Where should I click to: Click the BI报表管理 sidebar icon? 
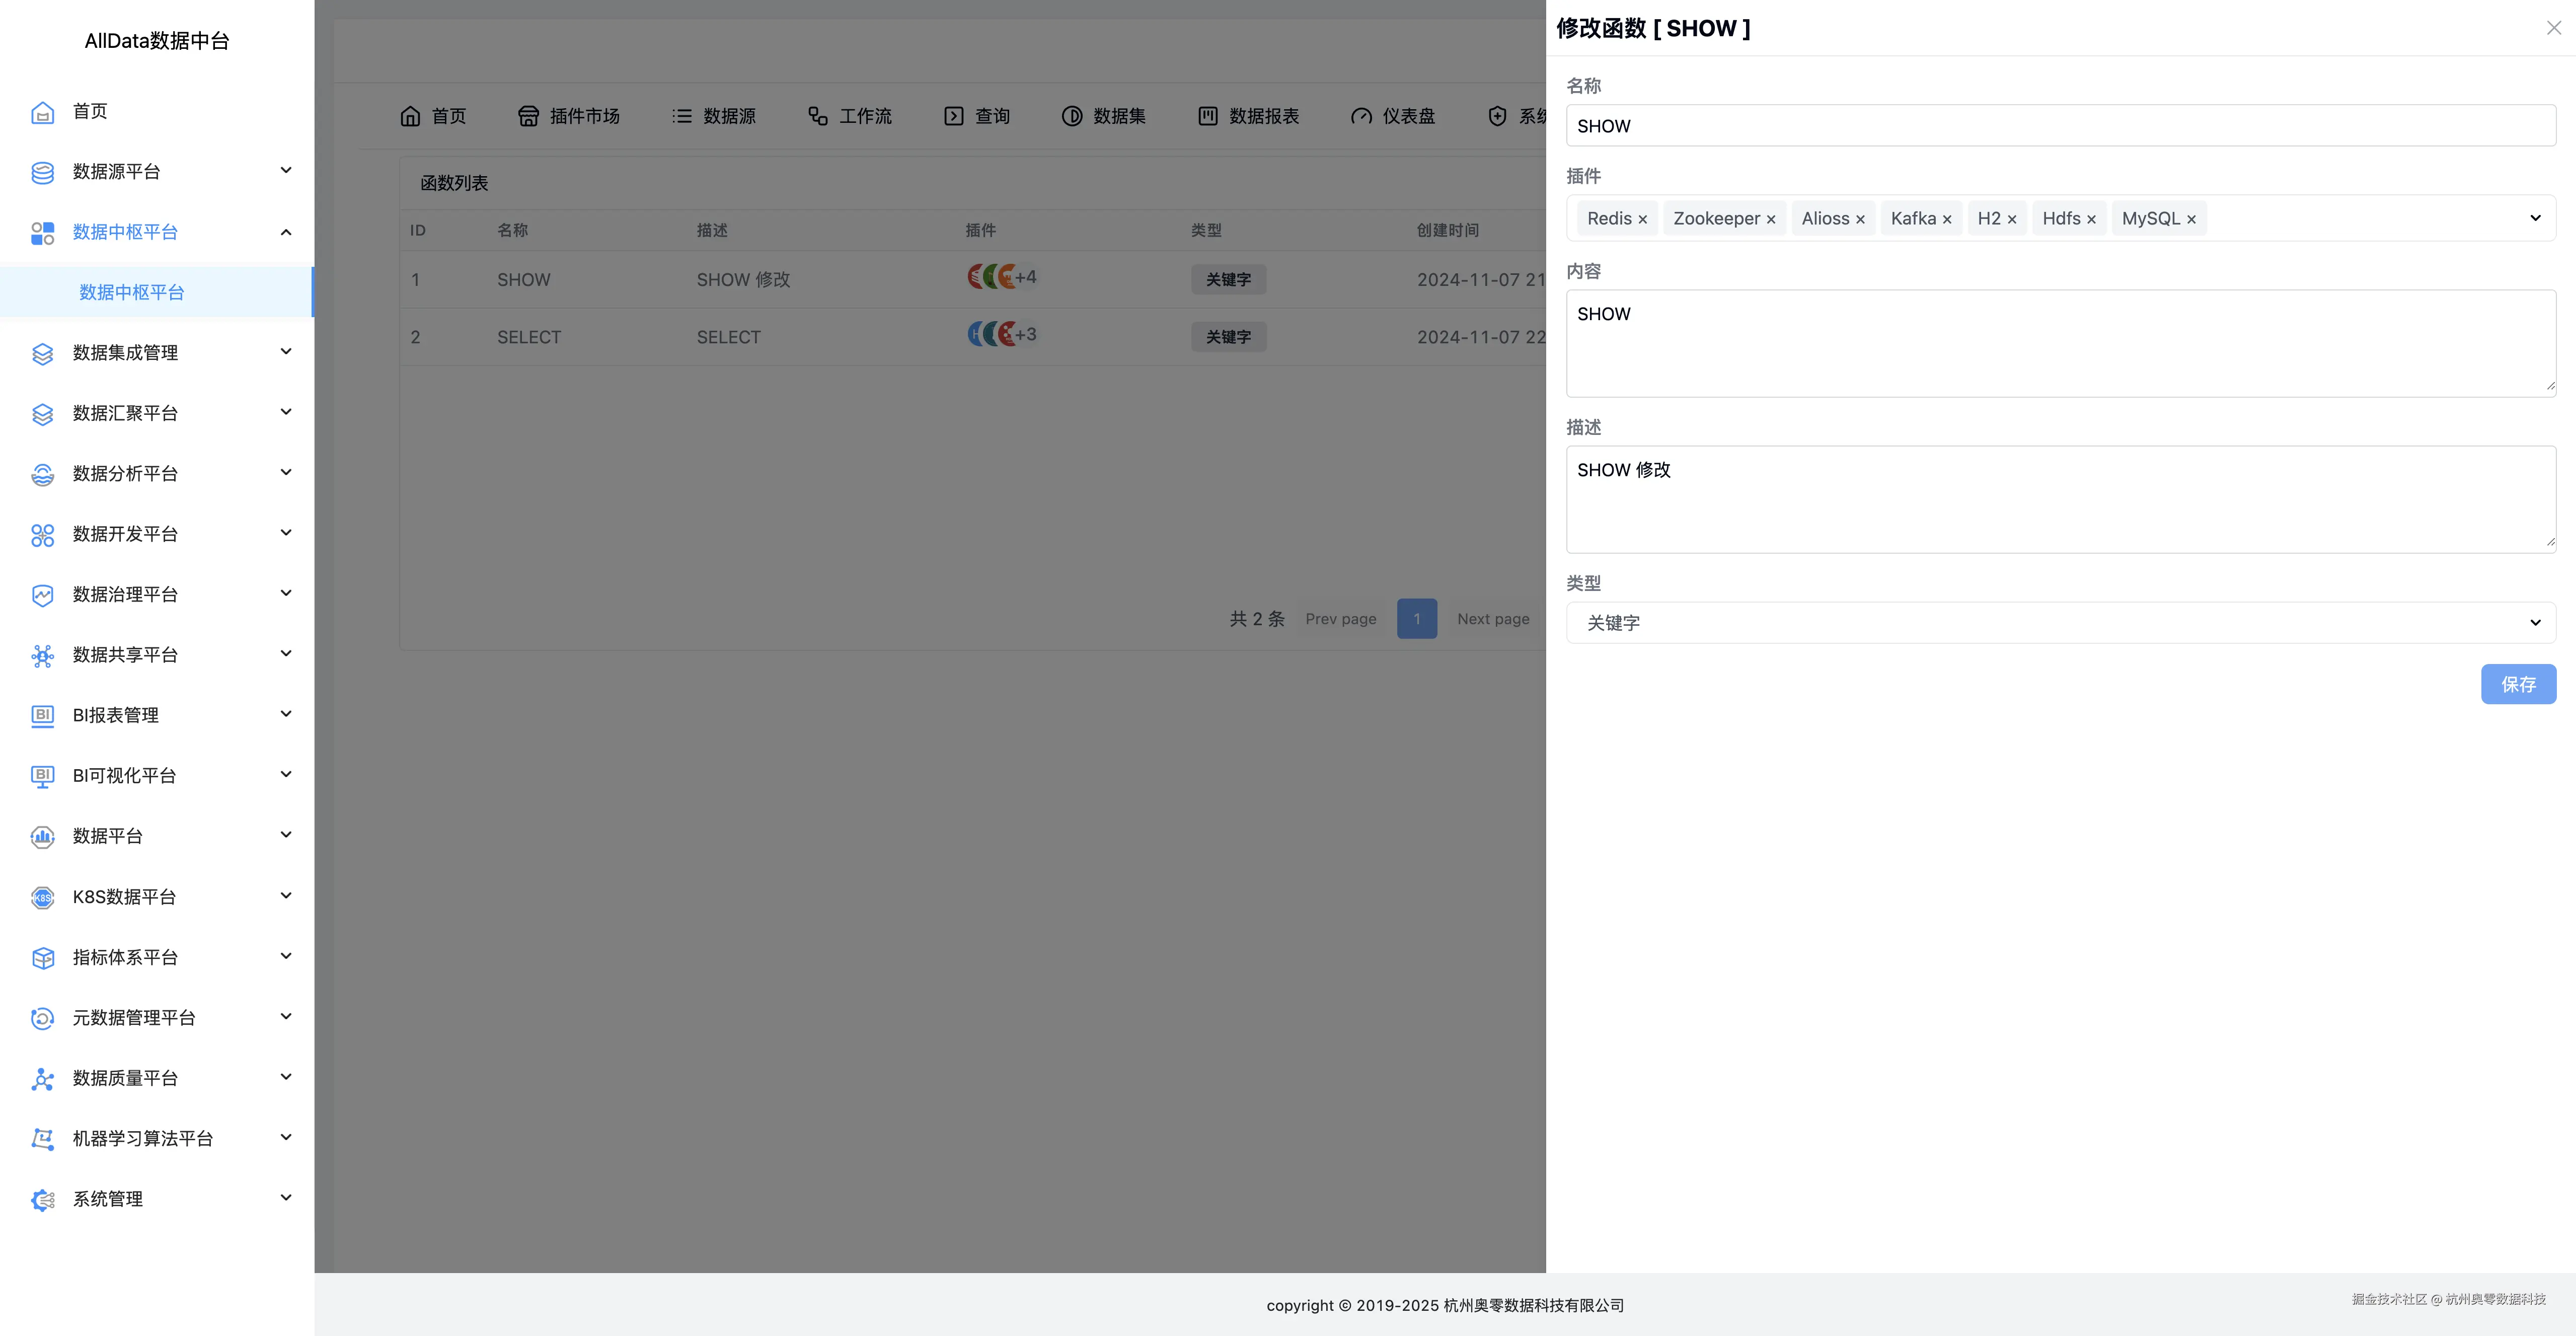pyautogui.click(x=42, y=715)
